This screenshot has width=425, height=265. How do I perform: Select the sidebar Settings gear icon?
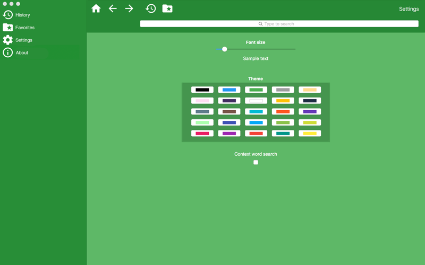pos(7,40)
